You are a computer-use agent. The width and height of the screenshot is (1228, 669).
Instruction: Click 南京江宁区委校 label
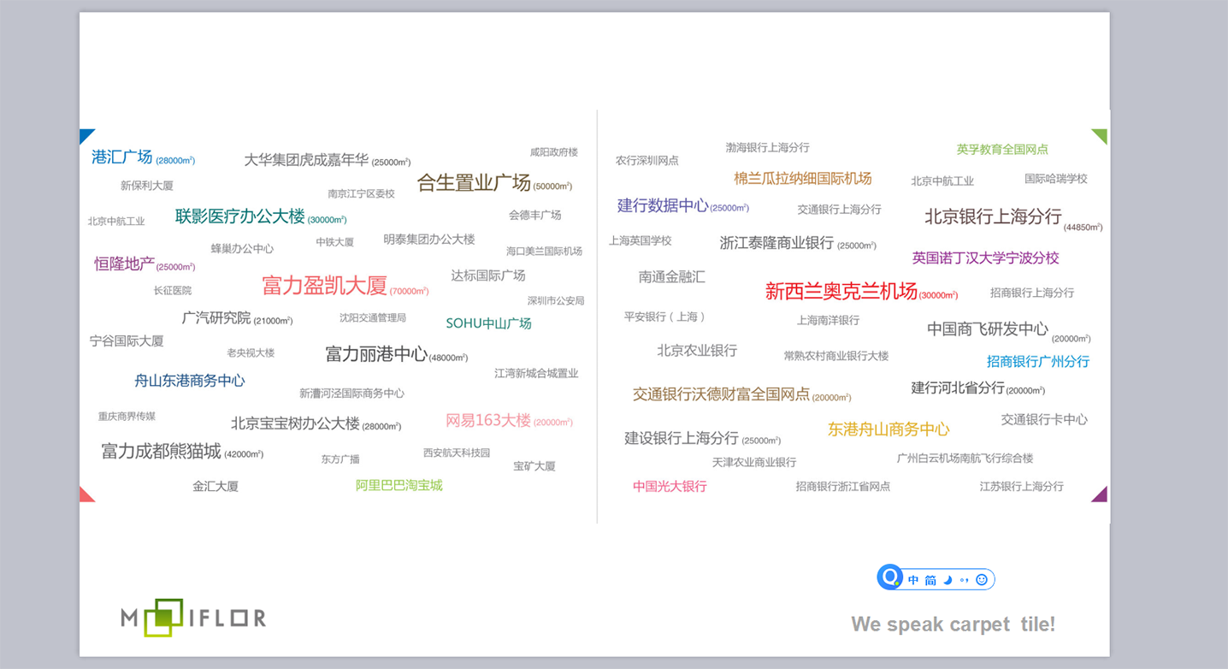(x=362, y=194)
